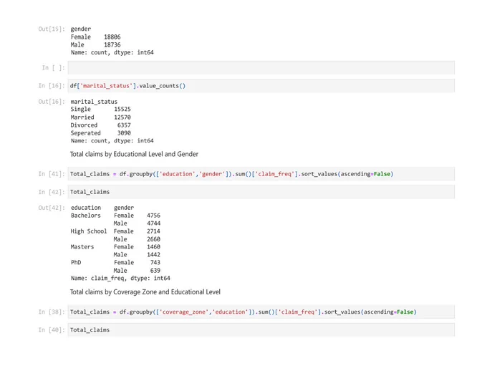Click the In [41] prompt label
Image resolution: width=487 pixels, height=376 pixels.
pos(52,174)
